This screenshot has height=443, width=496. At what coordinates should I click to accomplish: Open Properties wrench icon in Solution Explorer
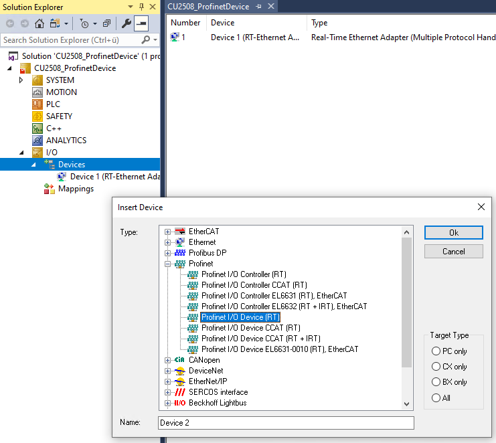coord(127,23)
